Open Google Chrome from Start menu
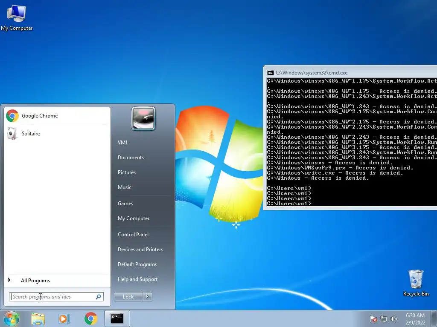The image size is (437, 327). 57,116
